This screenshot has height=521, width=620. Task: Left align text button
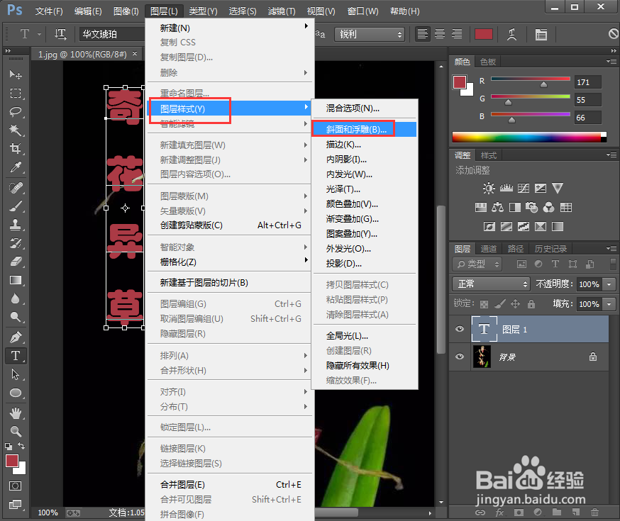[x=422, y=34]
